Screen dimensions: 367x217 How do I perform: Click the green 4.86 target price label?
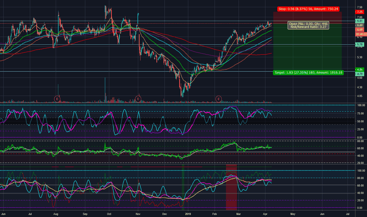click(360, 69)
